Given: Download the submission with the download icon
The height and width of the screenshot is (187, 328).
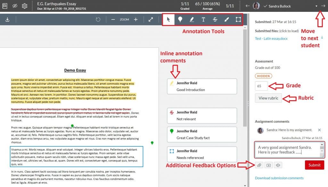Looking at the screenshot, I should click(x=8, y=20).
